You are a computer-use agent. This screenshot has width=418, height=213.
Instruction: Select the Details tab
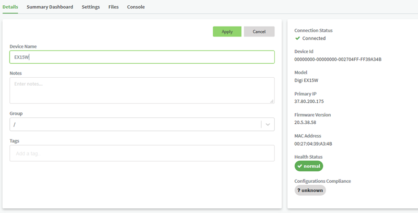[10, 7]
